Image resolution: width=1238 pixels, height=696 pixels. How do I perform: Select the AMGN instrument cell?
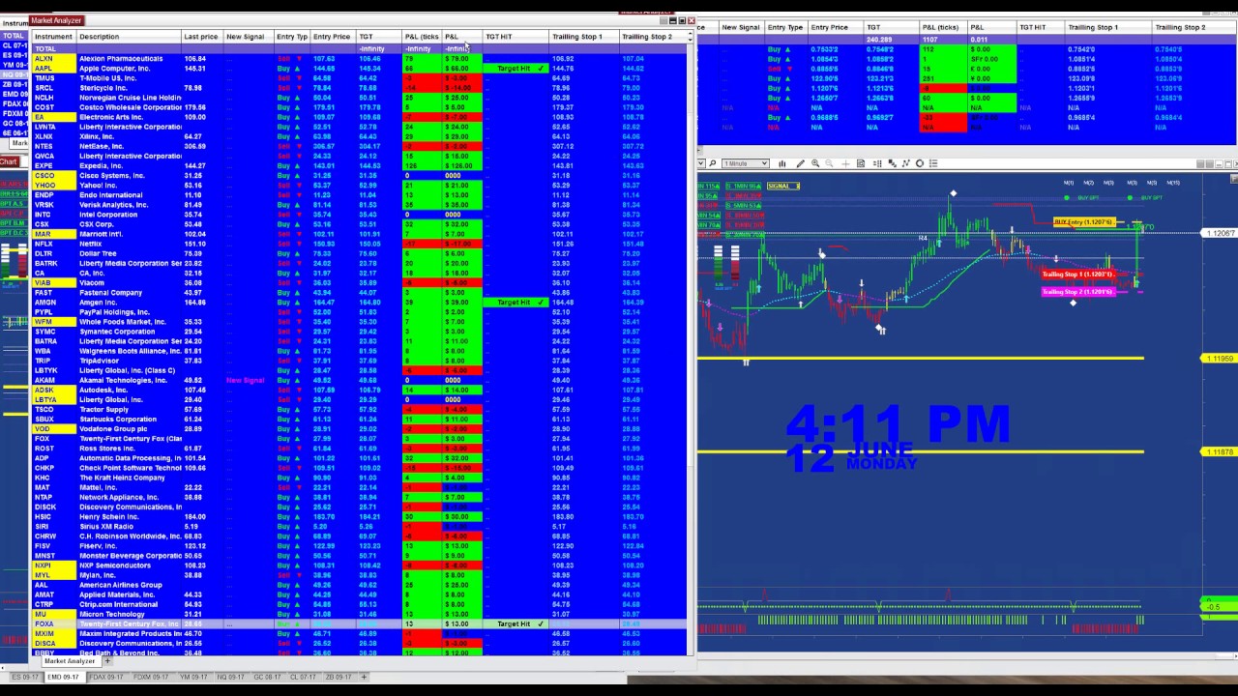(53, 303)
